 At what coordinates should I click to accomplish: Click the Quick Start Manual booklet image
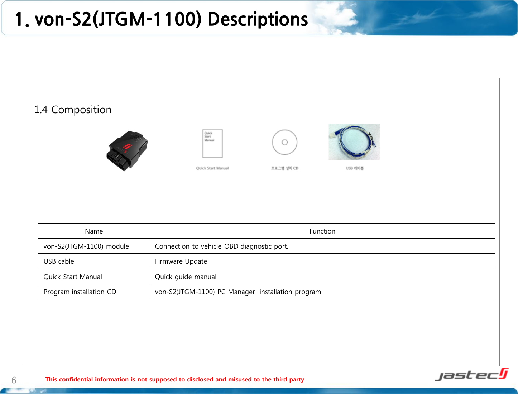[212, 144]
